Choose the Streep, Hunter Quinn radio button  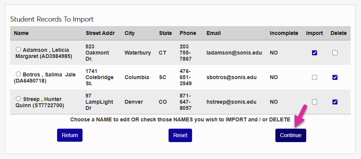point(18,99)
